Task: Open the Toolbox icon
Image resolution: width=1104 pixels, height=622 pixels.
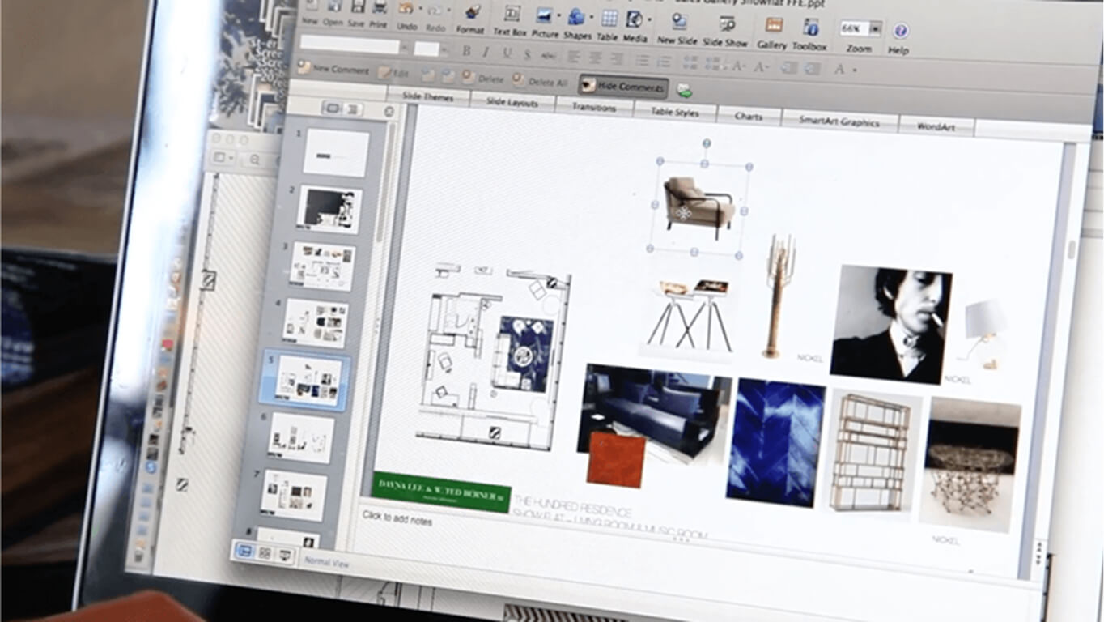Action: click(x=810, y=28)
